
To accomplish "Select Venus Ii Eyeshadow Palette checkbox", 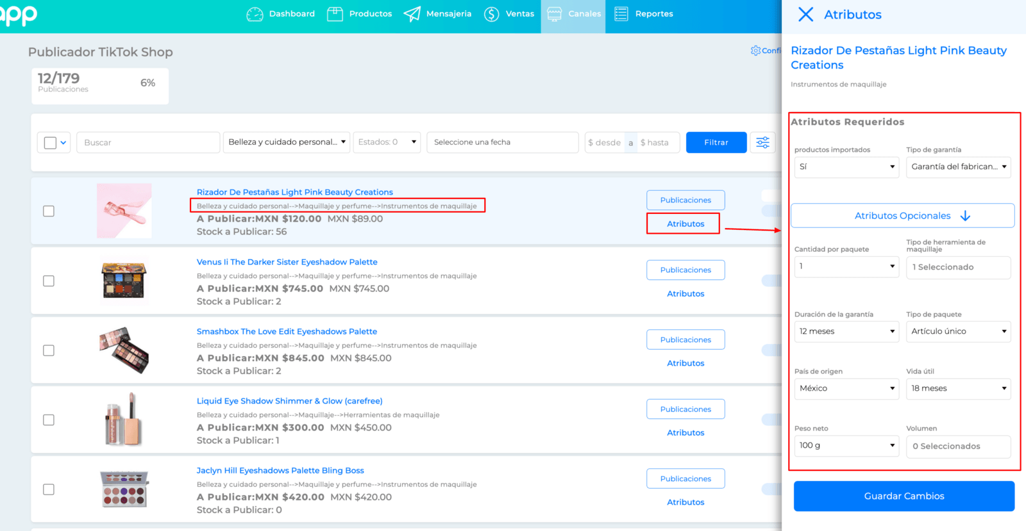I will (x=49, y=281).
